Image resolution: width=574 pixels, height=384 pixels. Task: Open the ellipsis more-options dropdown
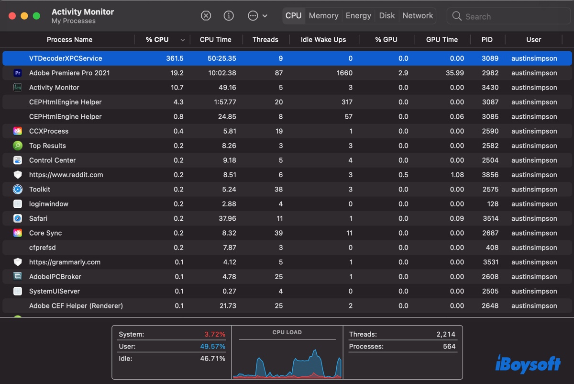[257, 16]
